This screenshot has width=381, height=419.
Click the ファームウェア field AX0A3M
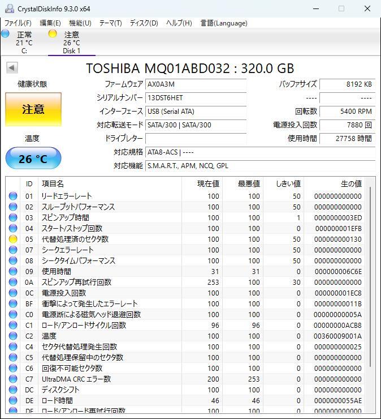[x=196, y=84]
